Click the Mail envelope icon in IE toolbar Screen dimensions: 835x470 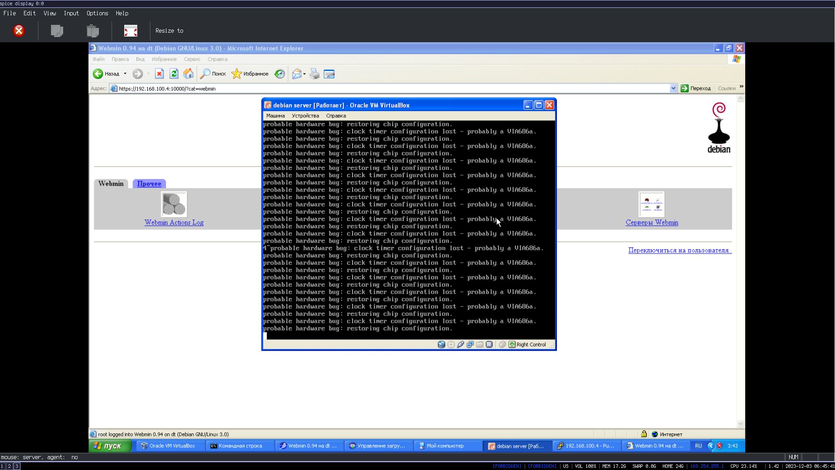pos(296,74)
